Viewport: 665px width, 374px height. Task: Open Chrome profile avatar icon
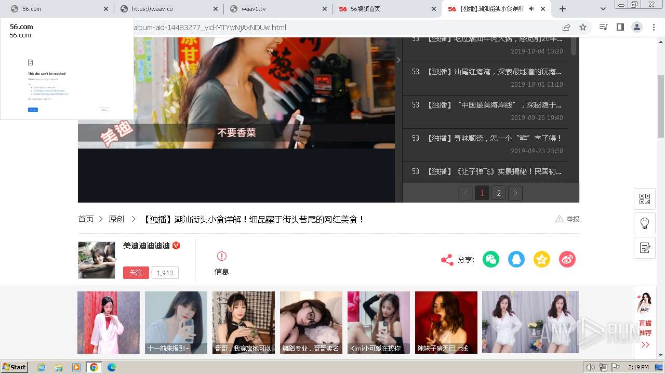[636, 27]
